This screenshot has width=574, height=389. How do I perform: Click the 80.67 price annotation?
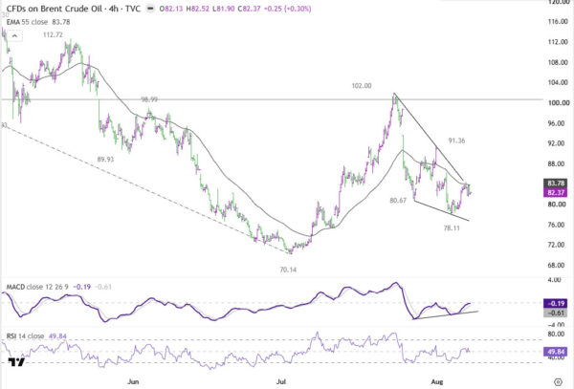pyautogui.click(x=398, y=201)
